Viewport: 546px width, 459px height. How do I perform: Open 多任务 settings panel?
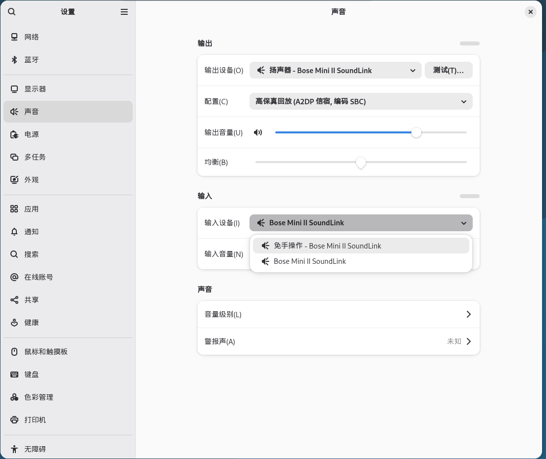(68, 157)
